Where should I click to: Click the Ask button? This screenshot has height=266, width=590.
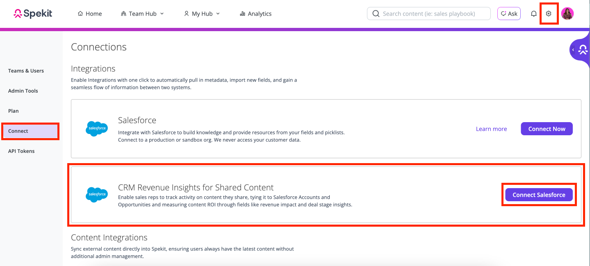(509, 14)
